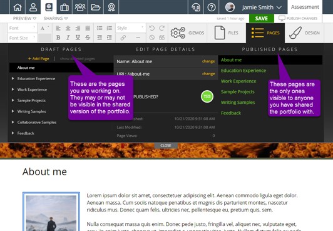
Task: Redo the last action
Action: [162, 28]
